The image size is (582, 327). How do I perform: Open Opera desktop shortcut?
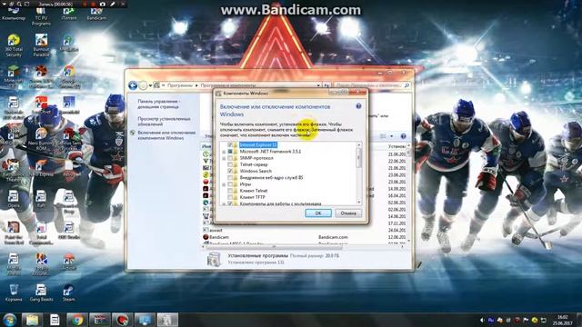click(14, 199)
